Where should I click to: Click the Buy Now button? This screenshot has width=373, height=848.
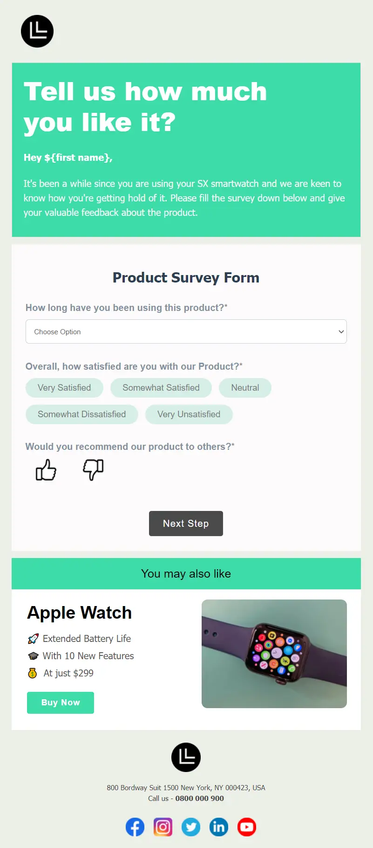tap(61, 703)
